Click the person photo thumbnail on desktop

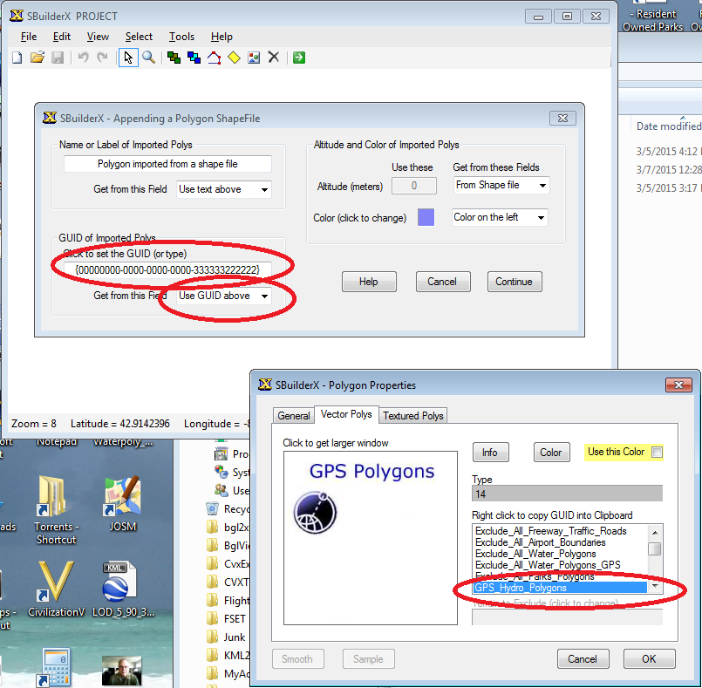[122, 671]
